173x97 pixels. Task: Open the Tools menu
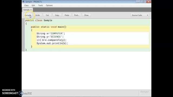tap(40, 5)
